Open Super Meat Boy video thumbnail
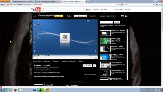The image size is (163, 92). [x=105, y=65]
